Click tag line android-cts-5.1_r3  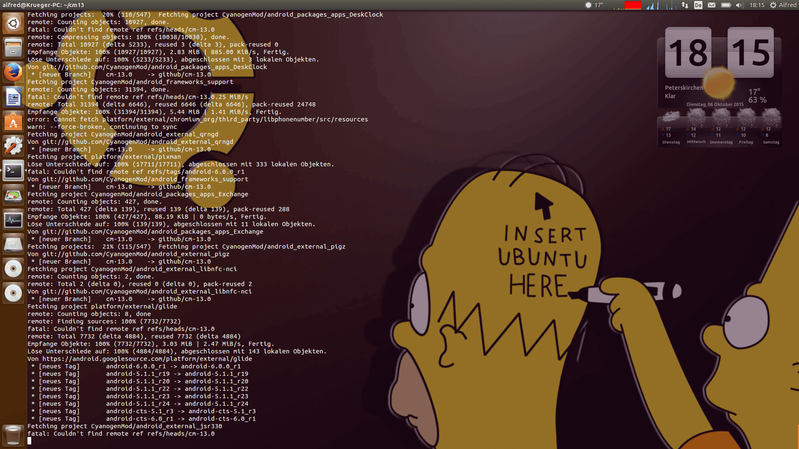pyautogui.click(x=144, y=411)
